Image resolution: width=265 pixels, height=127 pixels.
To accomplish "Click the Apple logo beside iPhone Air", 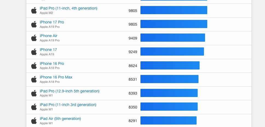I will (34, 38).
